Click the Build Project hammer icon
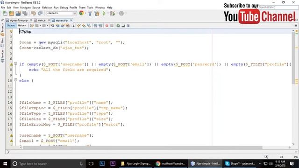Viewport: 299px width, 168px height. click(x=90, y=14)
